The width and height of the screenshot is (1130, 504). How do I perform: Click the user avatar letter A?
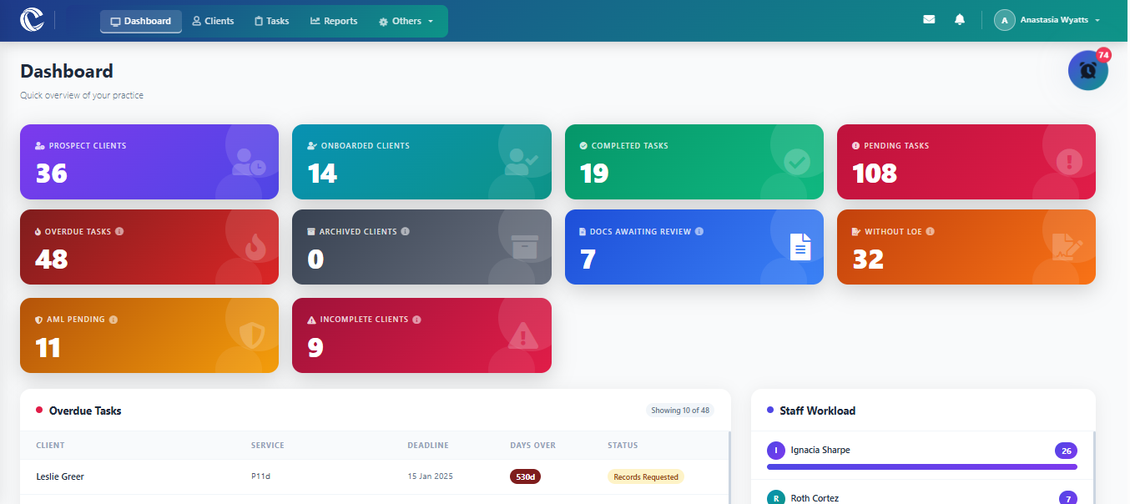point(1004,20)
